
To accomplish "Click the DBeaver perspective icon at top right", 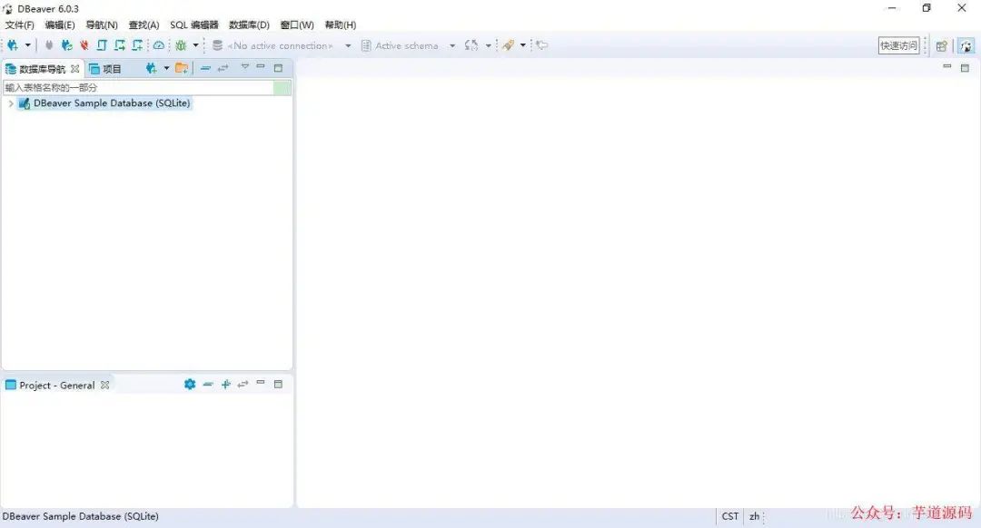I will (966, 45).
